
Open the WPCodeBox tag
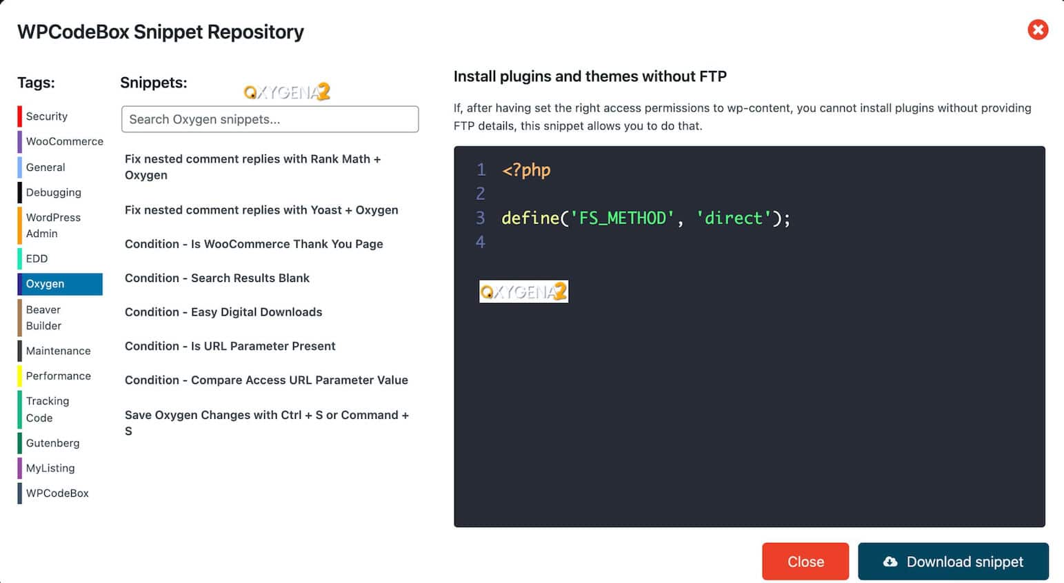(x=57, y=493)
